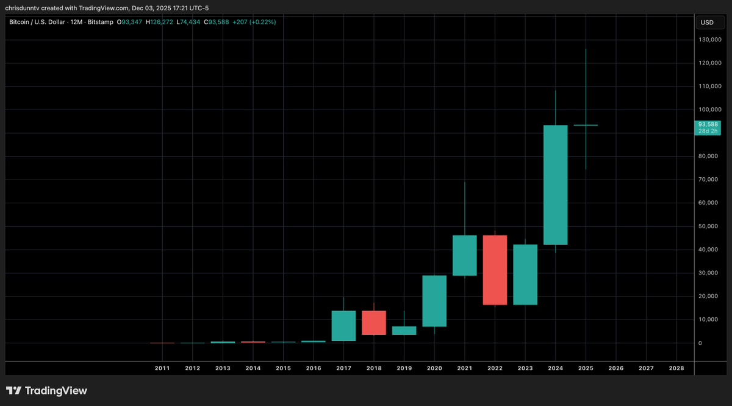
Task: Click the 2018 label on time axis
Action: coord(374,368)
